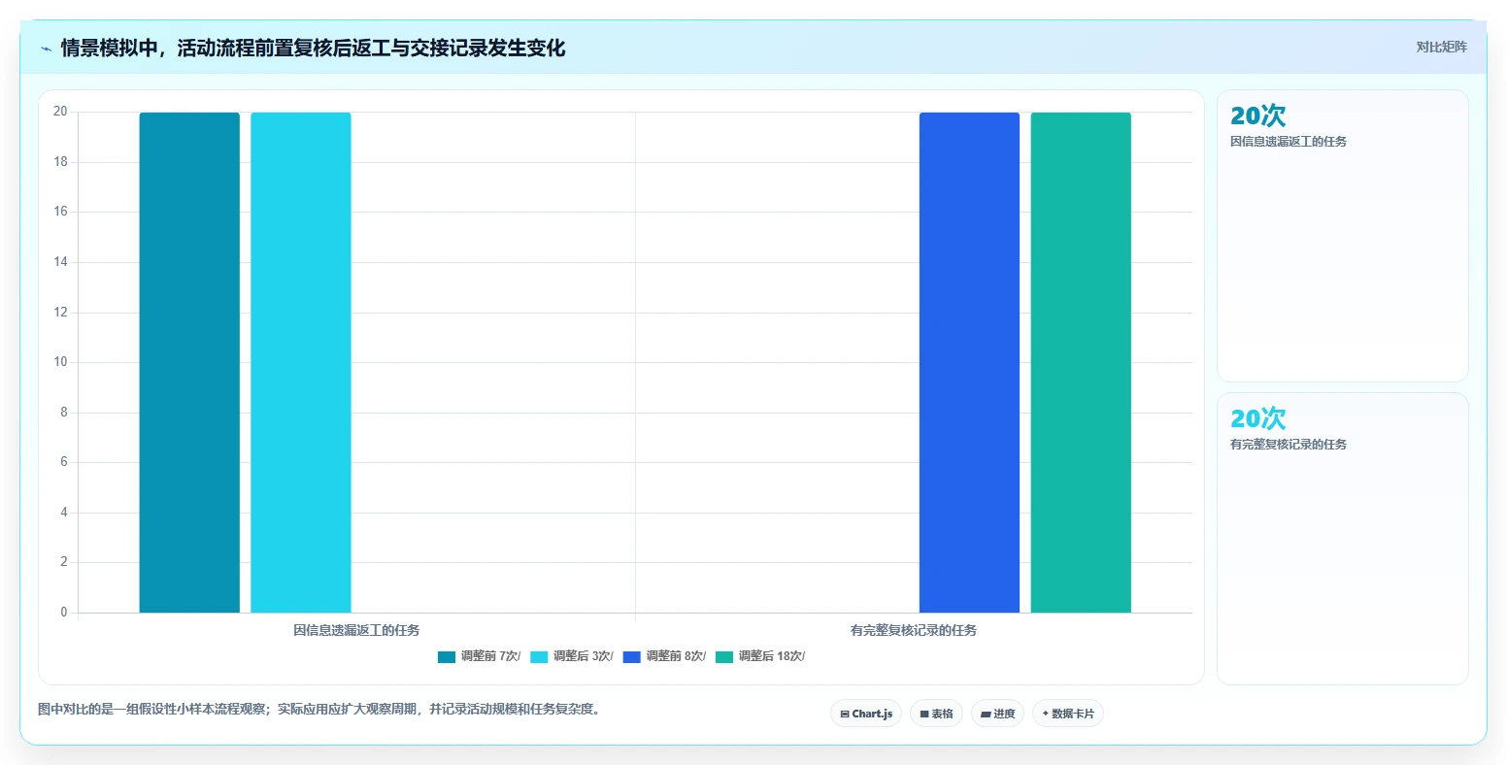The width and height of the screenshot is (1507, 765).
Task: Select the 进度 tag
Action: [997, 714]
